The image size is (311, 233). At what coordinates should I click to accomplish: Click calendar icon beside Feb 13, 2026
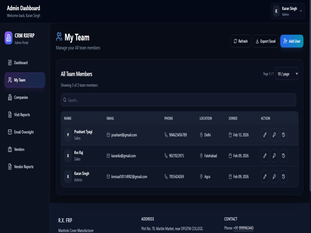(230, 135)
